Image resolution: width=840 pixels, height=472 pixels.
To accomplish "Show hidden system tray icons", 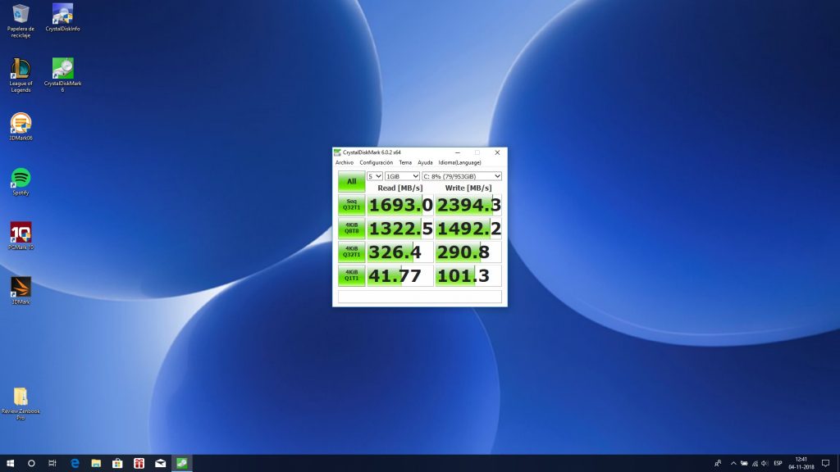I will 733,463.
